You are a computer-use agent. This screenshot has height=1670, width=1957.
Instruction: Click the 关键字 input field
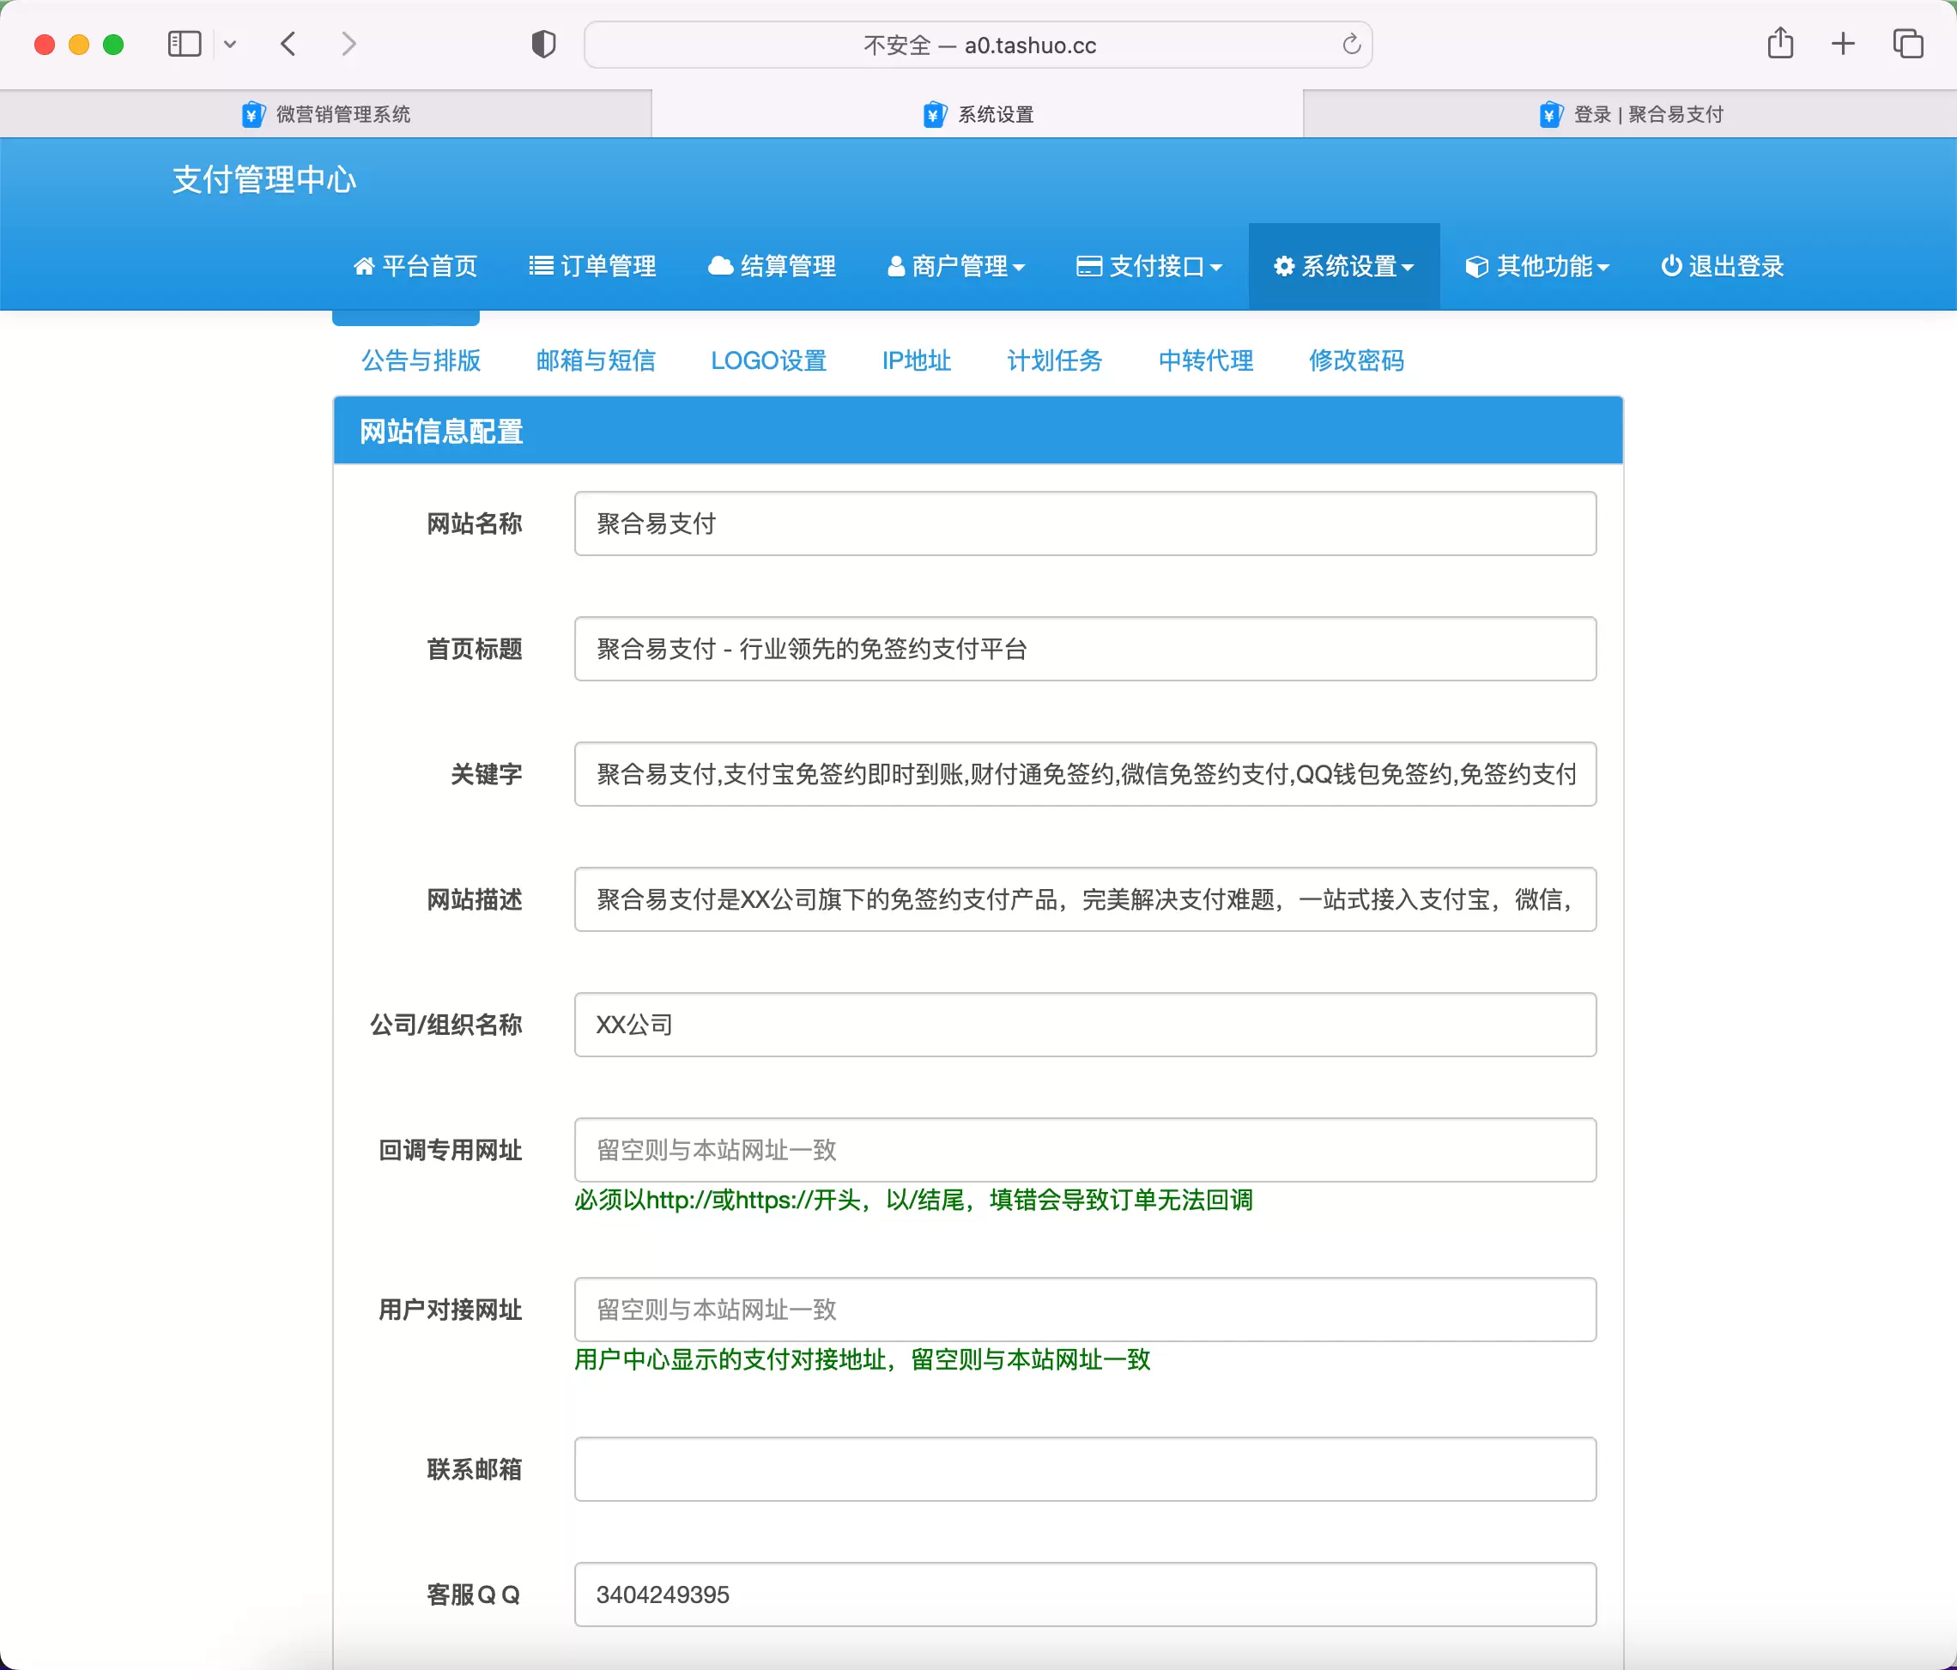[1085, 775]
